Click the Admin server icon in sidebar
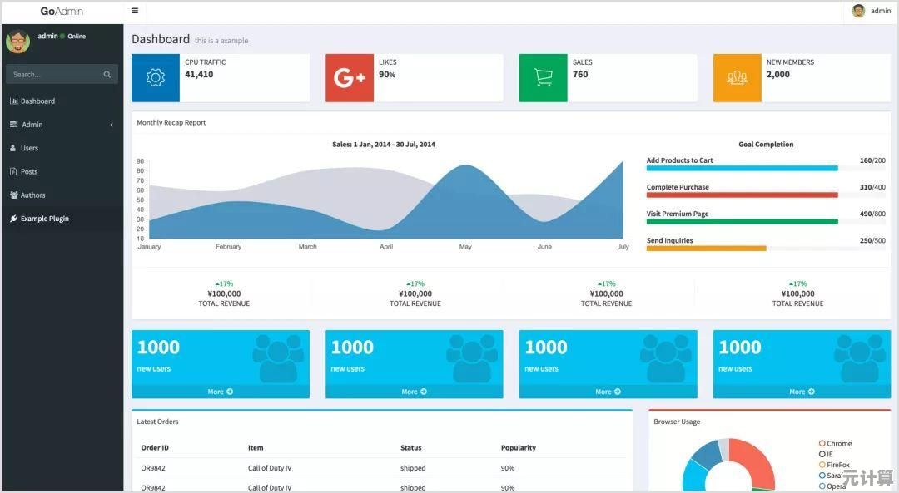The image size is (899, 493). [x=14, y=124]
